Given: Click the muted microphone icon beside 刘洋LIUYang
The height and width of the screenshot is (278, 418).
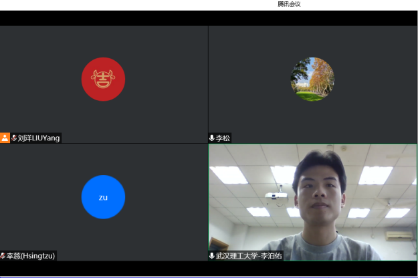Looking at the screenshot, I should pos(14,138).
